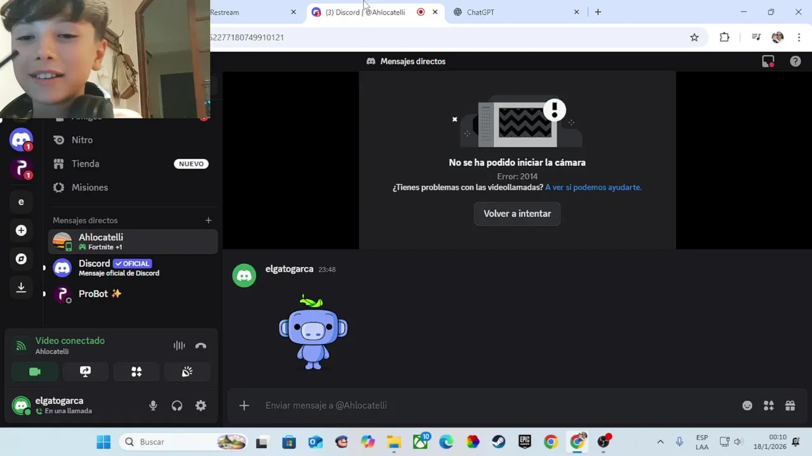Image resolution: width=812 pixels, height=456 pixels.
Task: Click the Wumpus sticker in chat
Action: coord(313,332)
